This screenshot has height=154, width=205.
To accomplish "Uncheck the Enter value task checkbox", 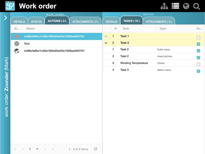I will tap(198, 50).
